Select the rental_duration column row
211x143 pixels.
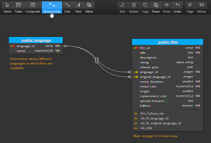click(x=168, y=82)
